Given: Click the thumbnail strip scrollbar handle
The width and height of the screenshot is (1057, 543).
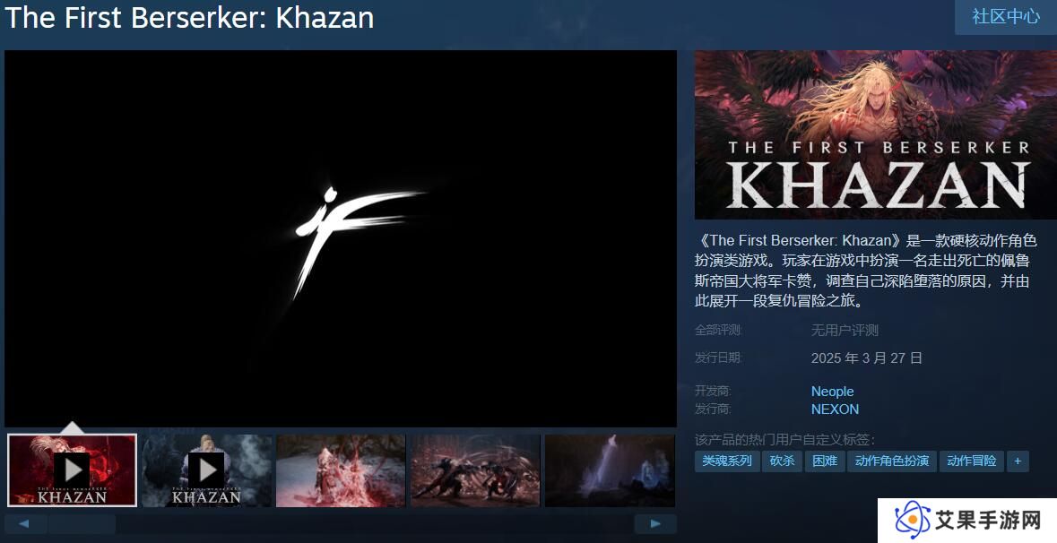Looking at the screenshot, I should click(x=82, y=523).
